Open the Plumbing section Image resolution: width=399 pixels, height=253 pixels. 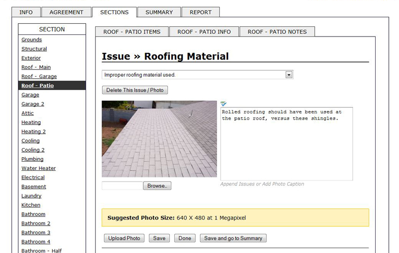click(33, 159)
